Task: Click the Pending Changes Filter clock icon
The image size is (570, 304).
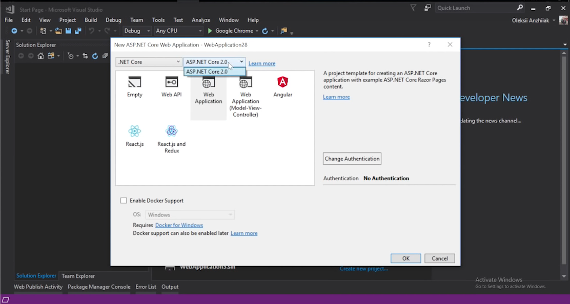Action: click(71, 56)
